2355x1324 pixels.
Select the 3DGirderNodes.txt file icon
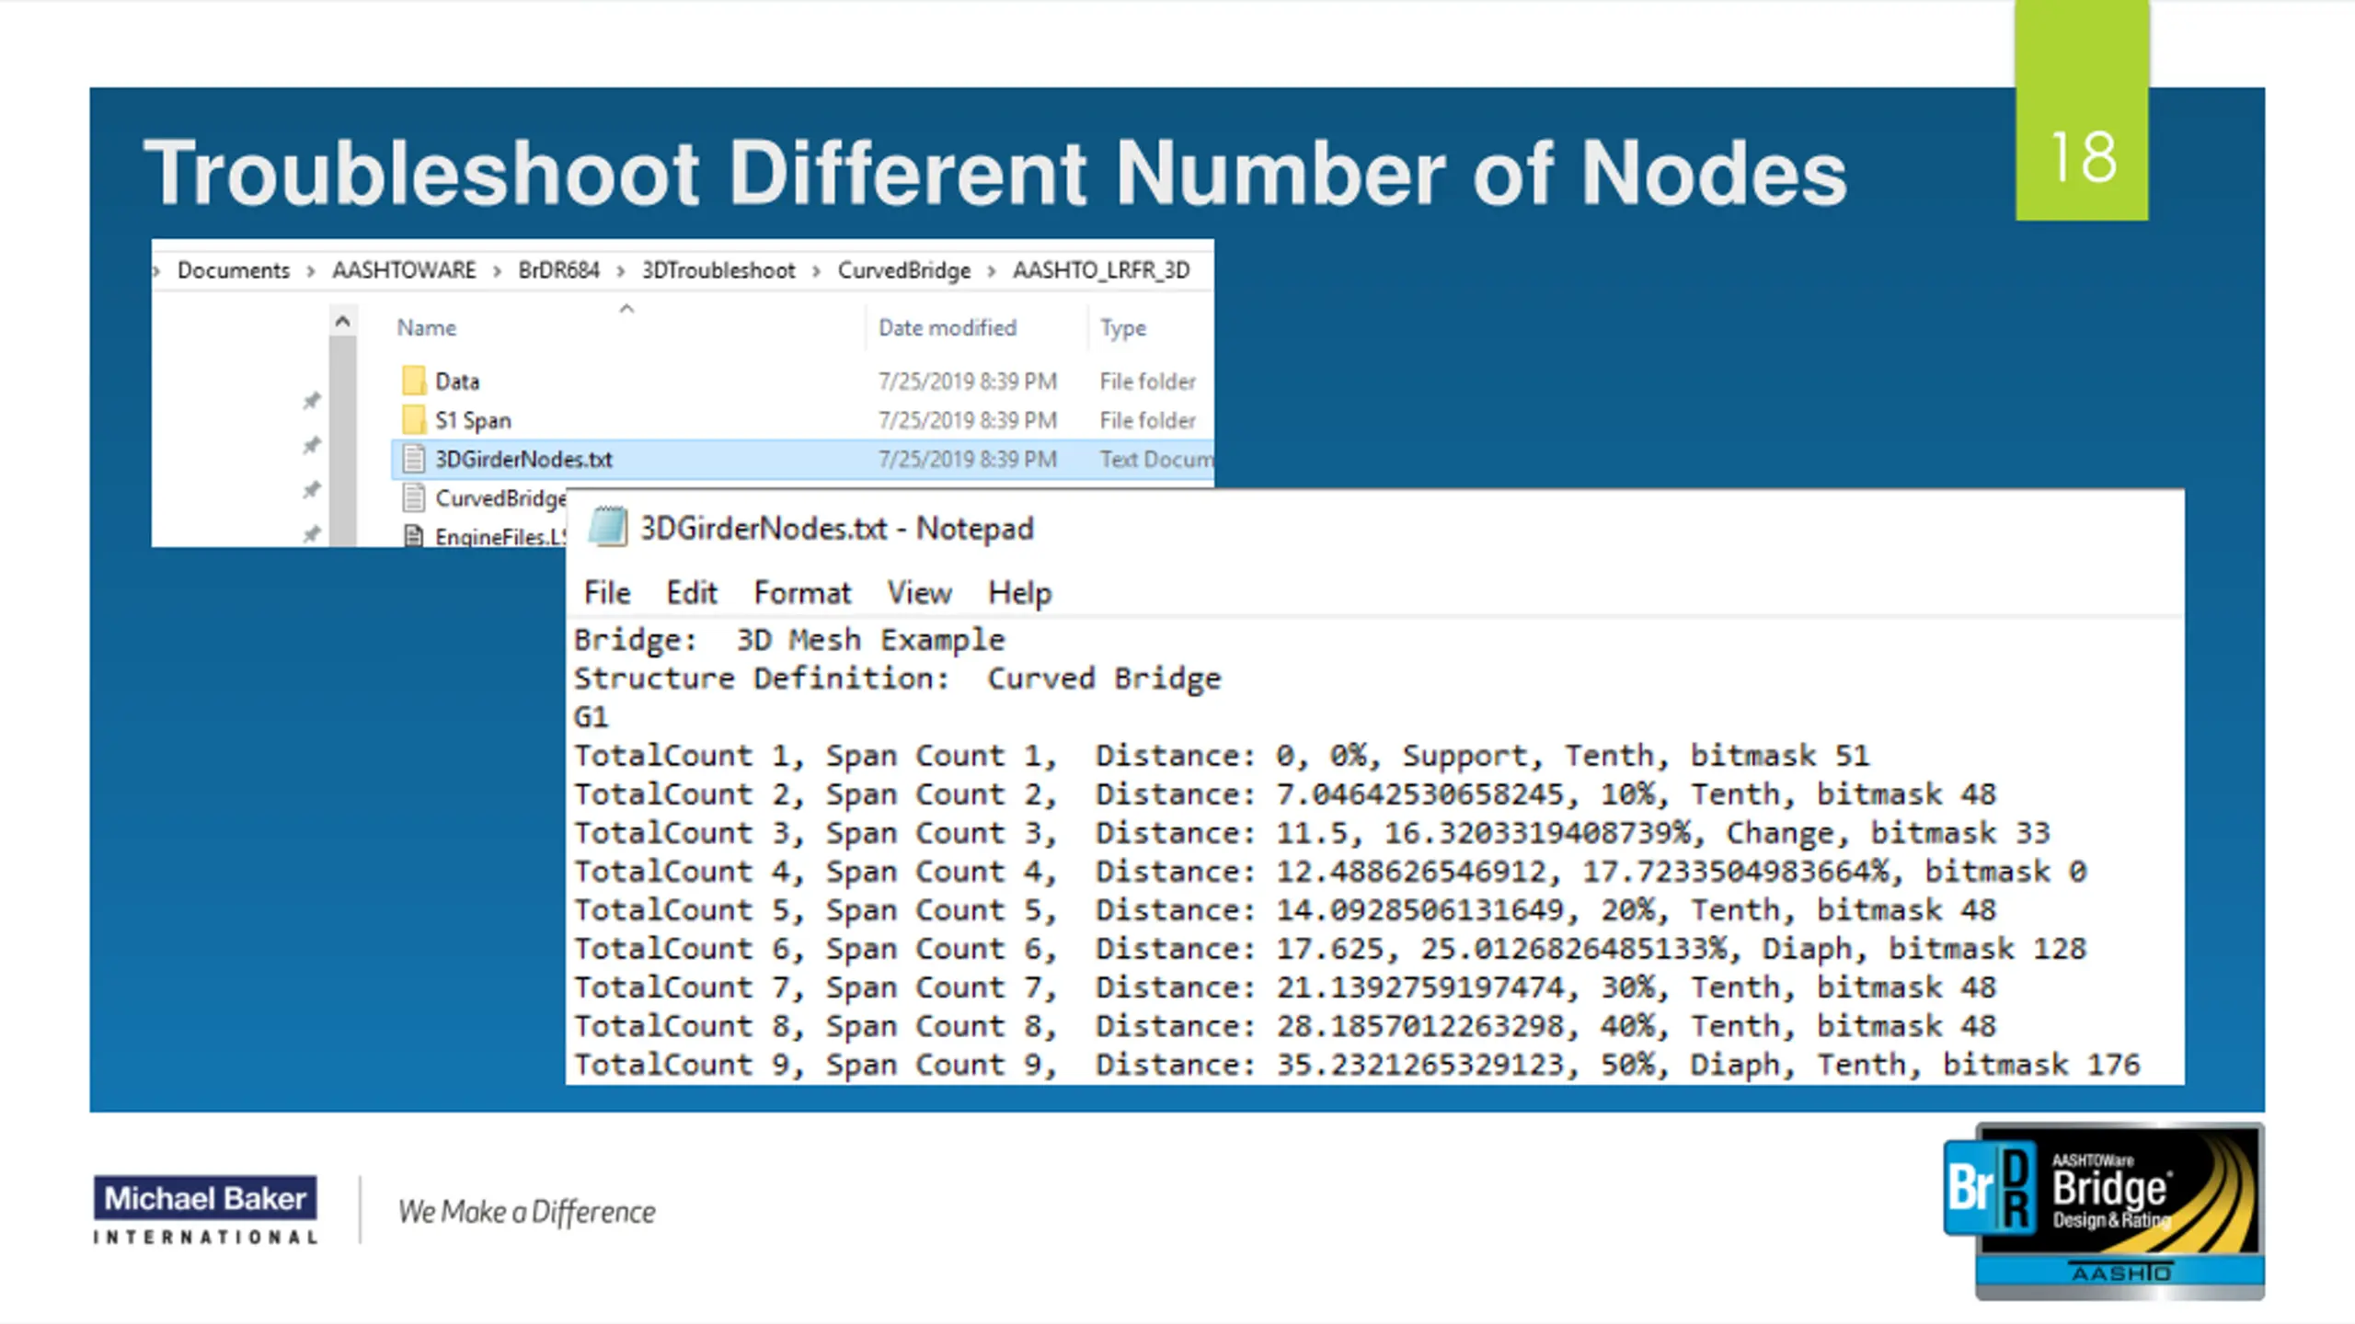pos(414,459)
